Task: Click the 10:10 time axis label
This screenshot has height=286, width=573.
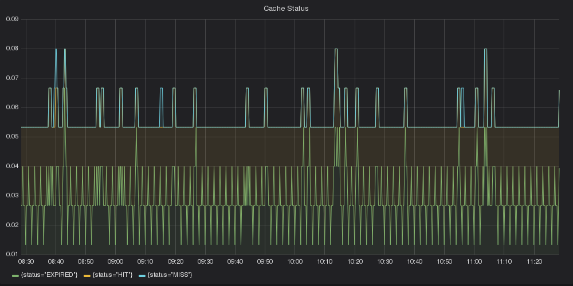Action: click(x=325, y=261)
